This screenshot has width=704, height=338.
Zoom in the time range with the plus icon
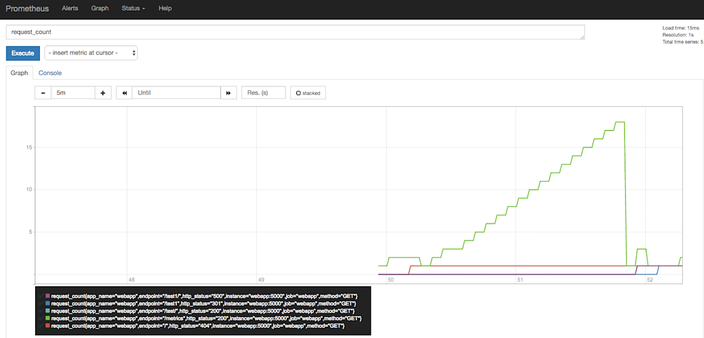(103, 92)
